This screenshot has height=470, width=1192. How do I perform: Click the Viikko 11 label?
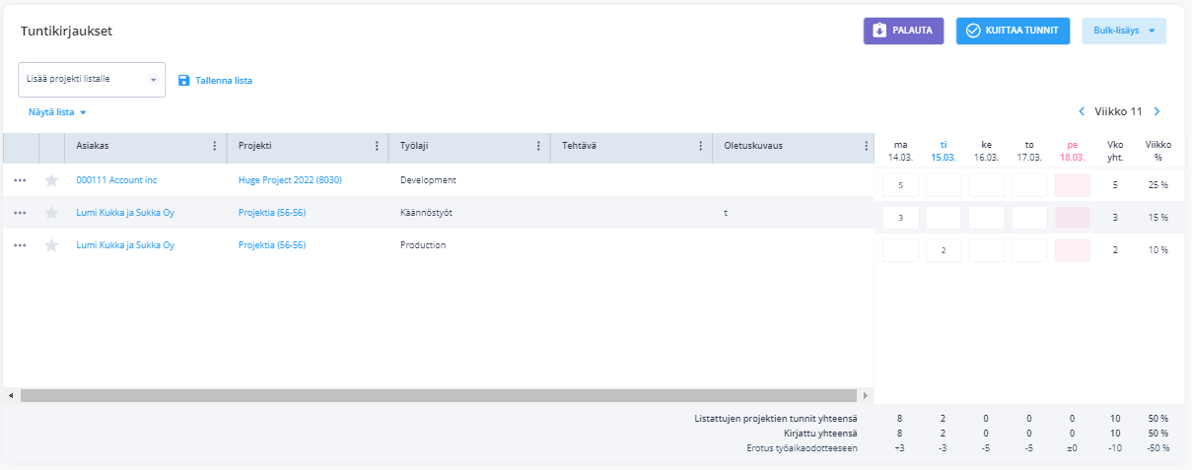click(x=1118, y=111)
